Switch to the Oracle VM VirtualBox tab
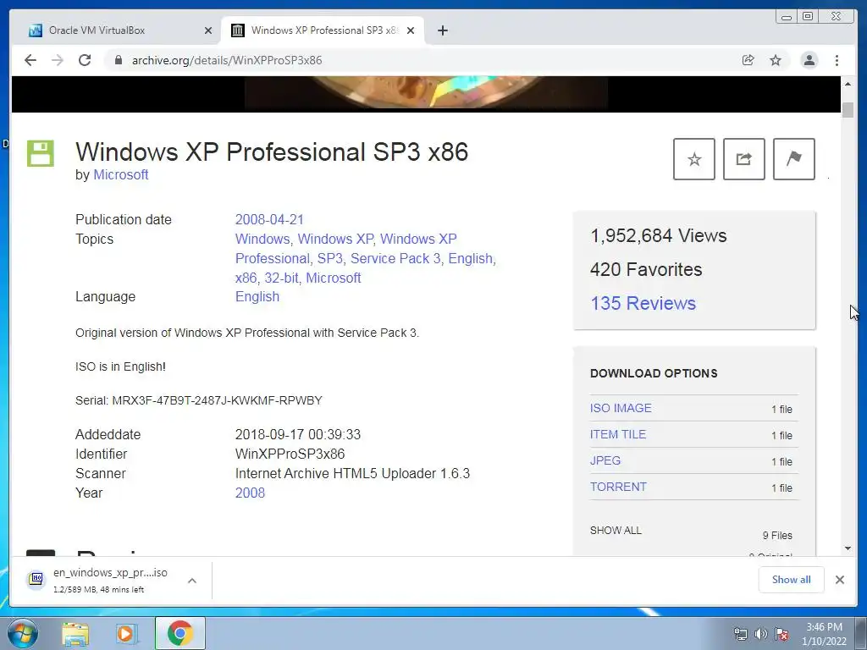 (117, 30)
